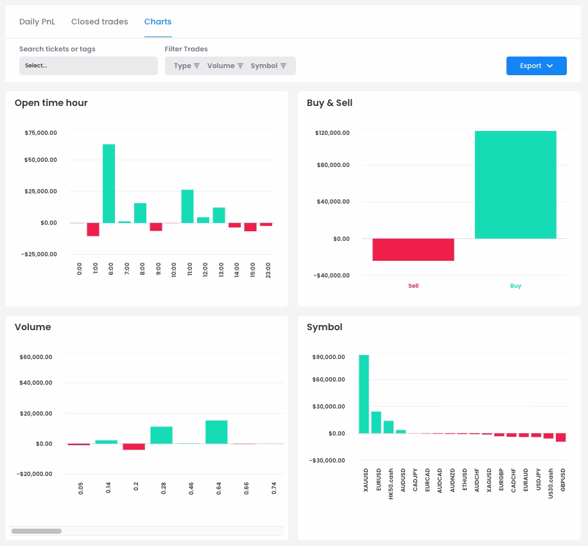Switch to the Closed trades tab
The height and width of the screenshot is (546, 588).
[x=99, y=22]
